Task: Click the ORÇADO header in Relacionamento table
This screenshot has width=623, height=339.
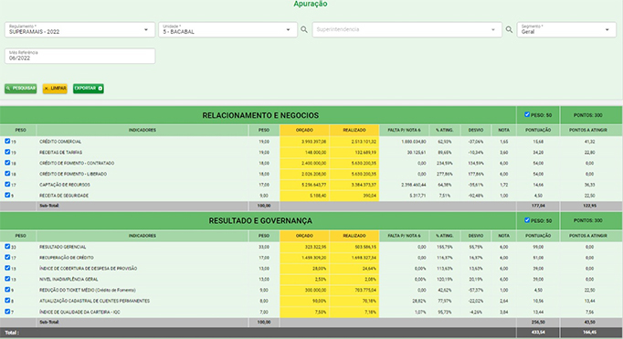Action: (304, 131)
